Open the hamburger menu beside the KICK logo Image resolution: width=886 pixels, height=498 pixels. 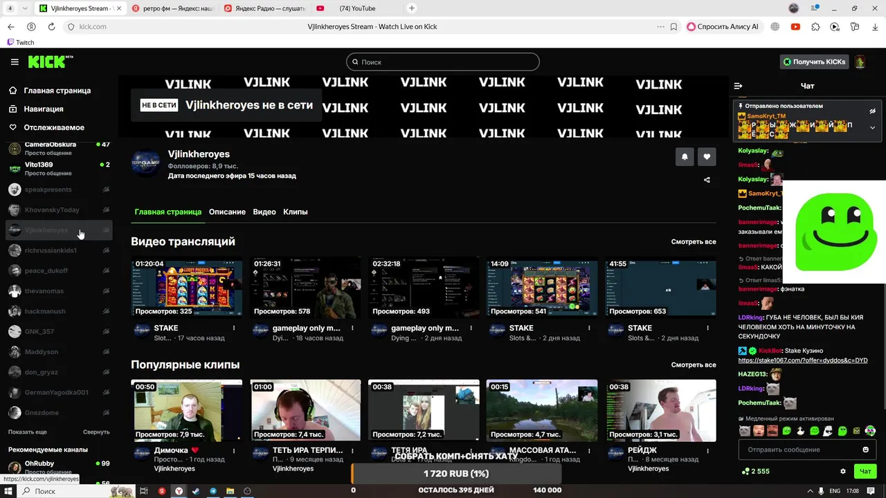point(15,62)
